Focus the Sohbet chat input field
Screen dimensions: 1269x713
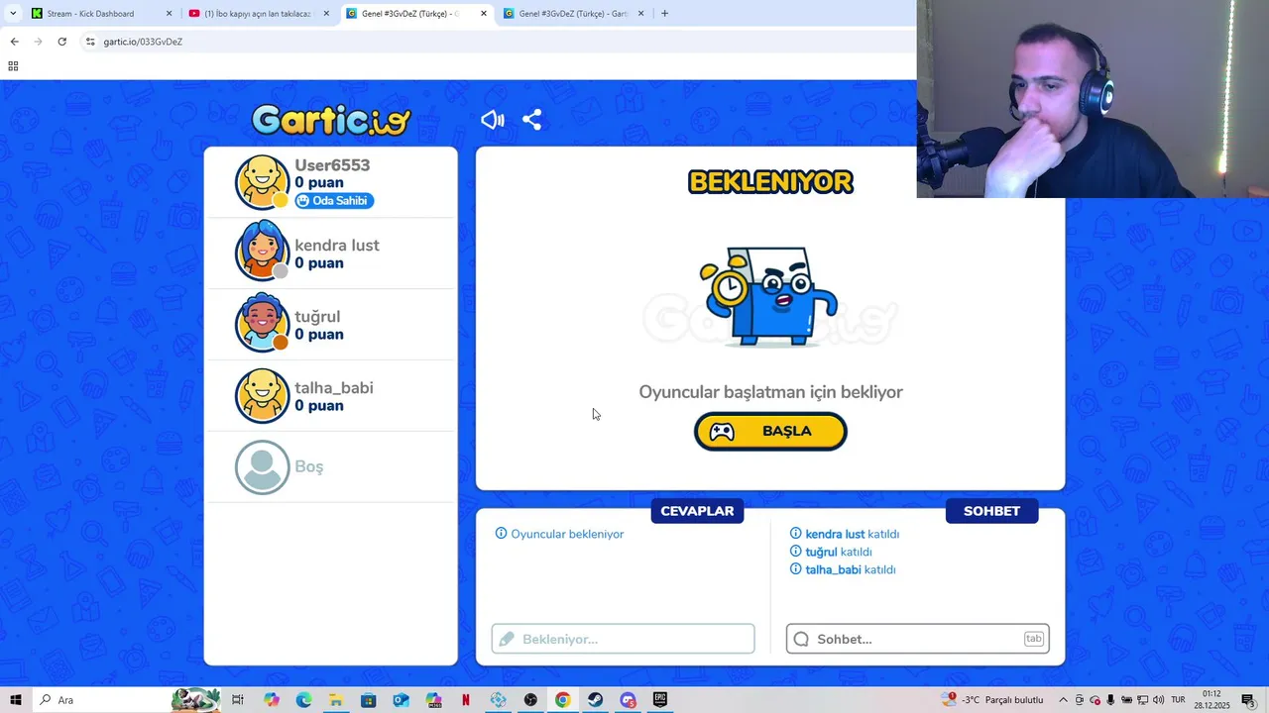[917, 639]
